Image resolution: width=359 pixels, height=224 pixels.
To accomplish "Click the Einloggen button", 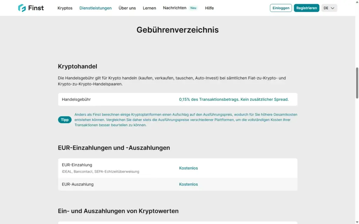I will coord(281,8).
